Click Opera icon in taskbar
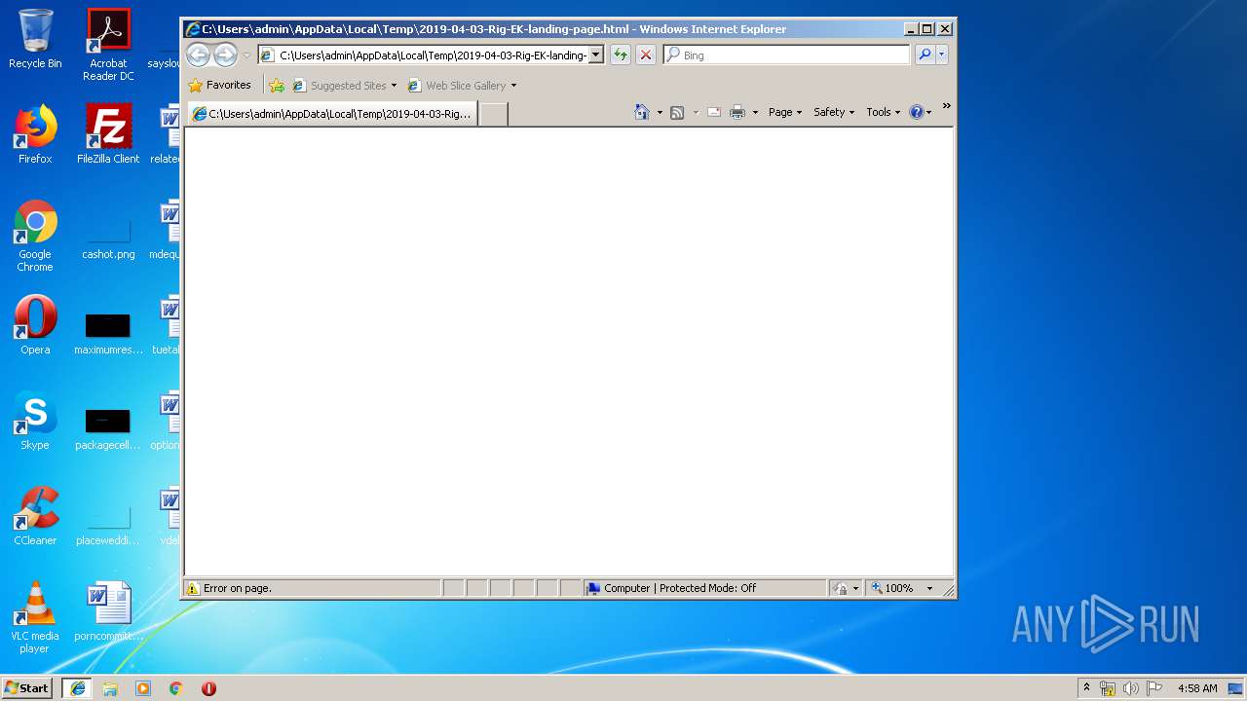The height and width of the screenshot is (701, 1247). click(208, 688)
